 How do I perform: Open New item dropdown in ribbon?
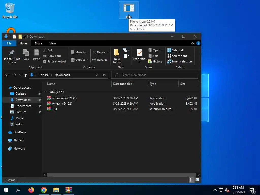pos(126,50)
